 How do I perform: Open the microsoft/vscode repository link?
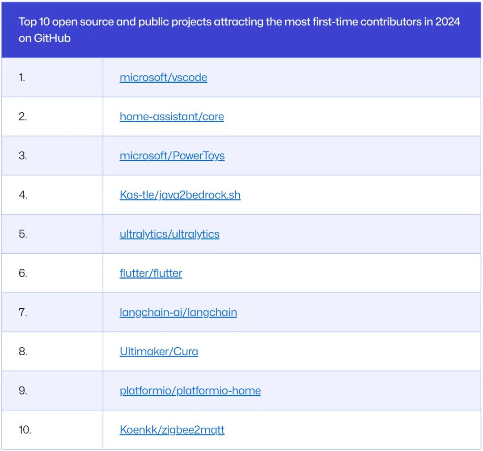click(x=163, y=77)
